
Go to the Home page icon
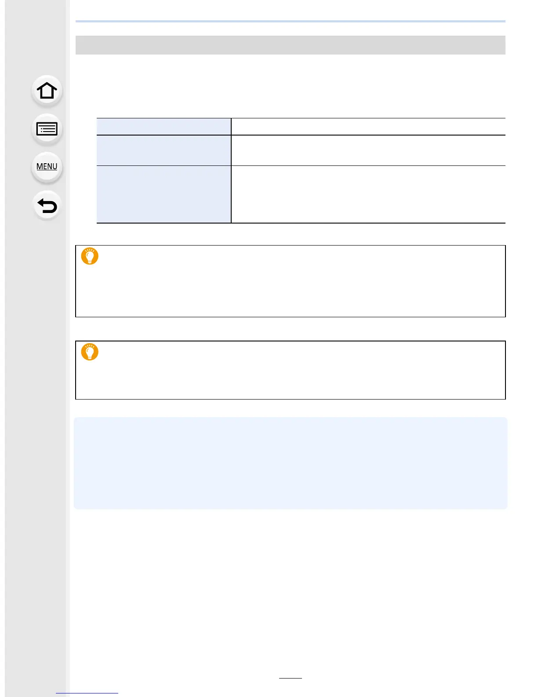(47, 91)
